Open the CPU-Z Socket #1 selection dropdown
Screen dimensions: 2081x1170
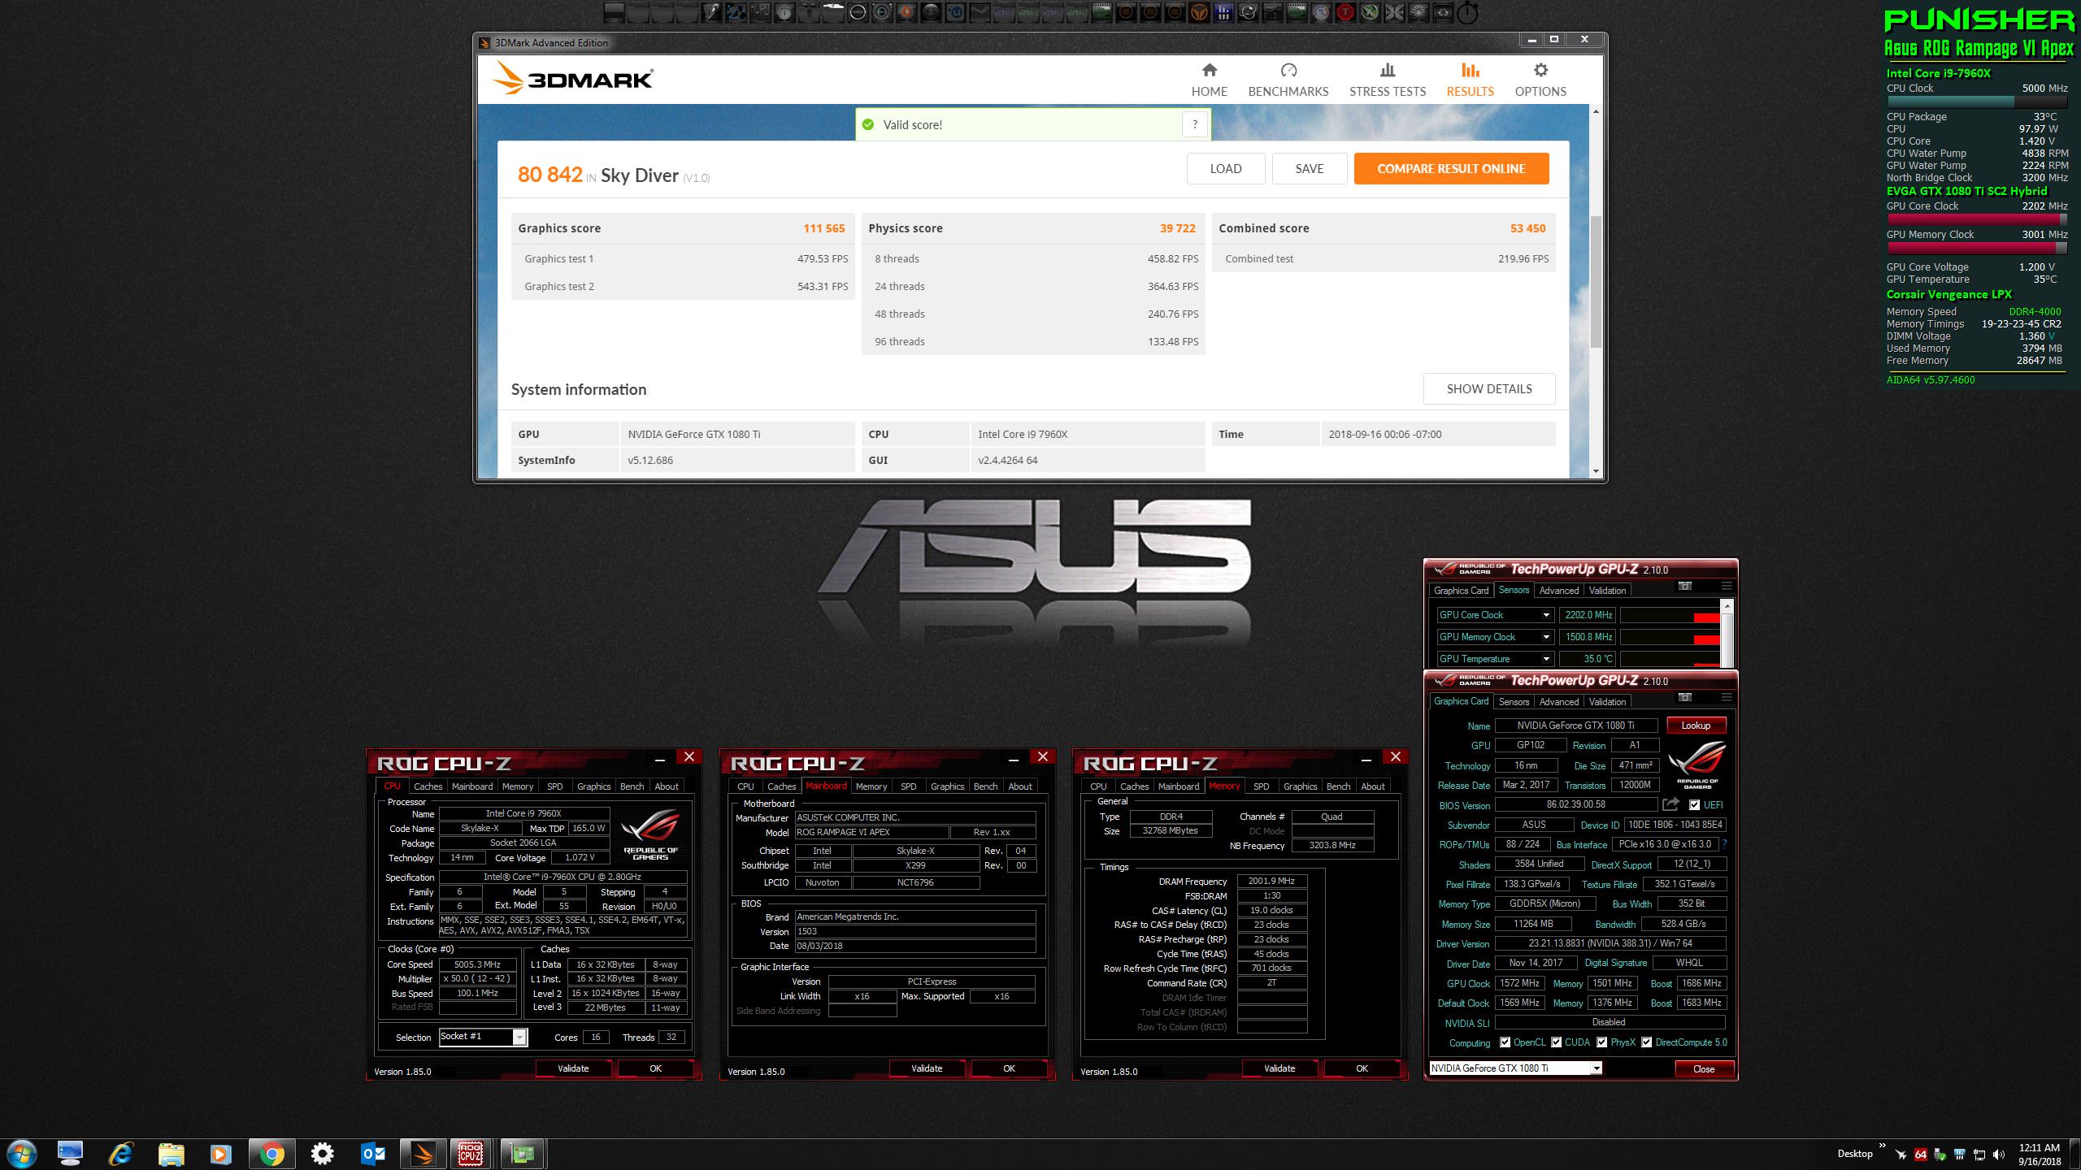[519, 1037]
